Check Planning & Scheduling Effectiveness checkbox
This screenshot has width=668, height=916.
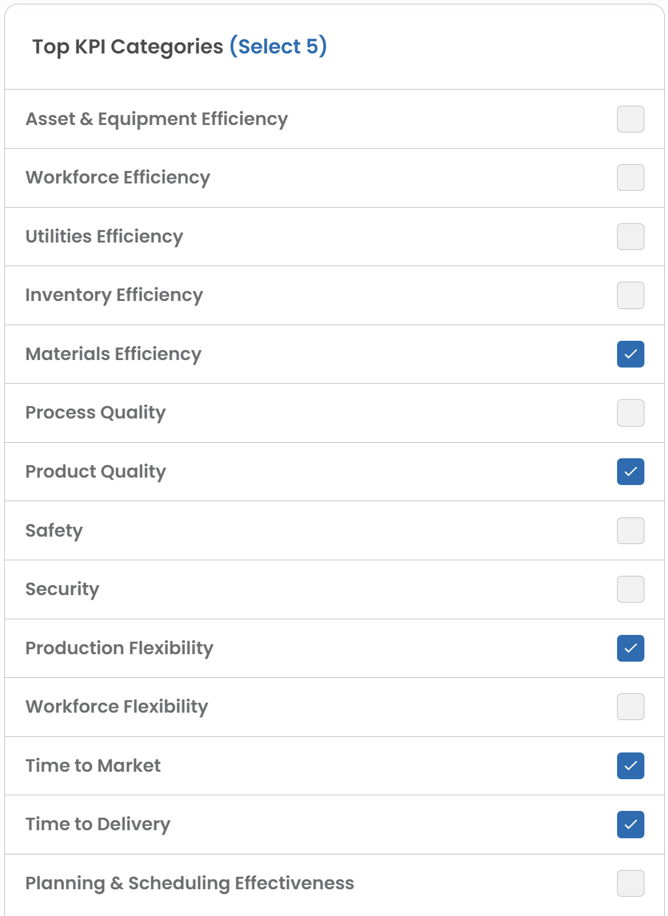click(630, 883)
